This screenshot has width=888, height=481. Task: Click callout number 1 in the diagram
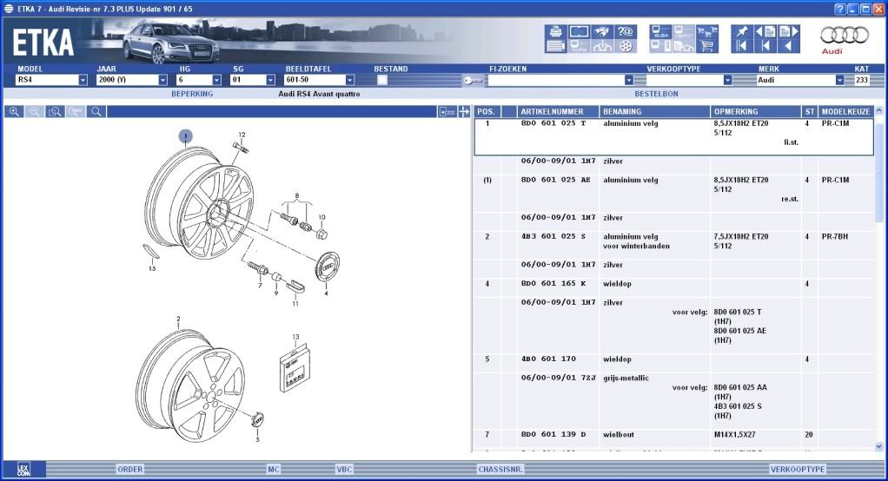click(x=185, y=136)
